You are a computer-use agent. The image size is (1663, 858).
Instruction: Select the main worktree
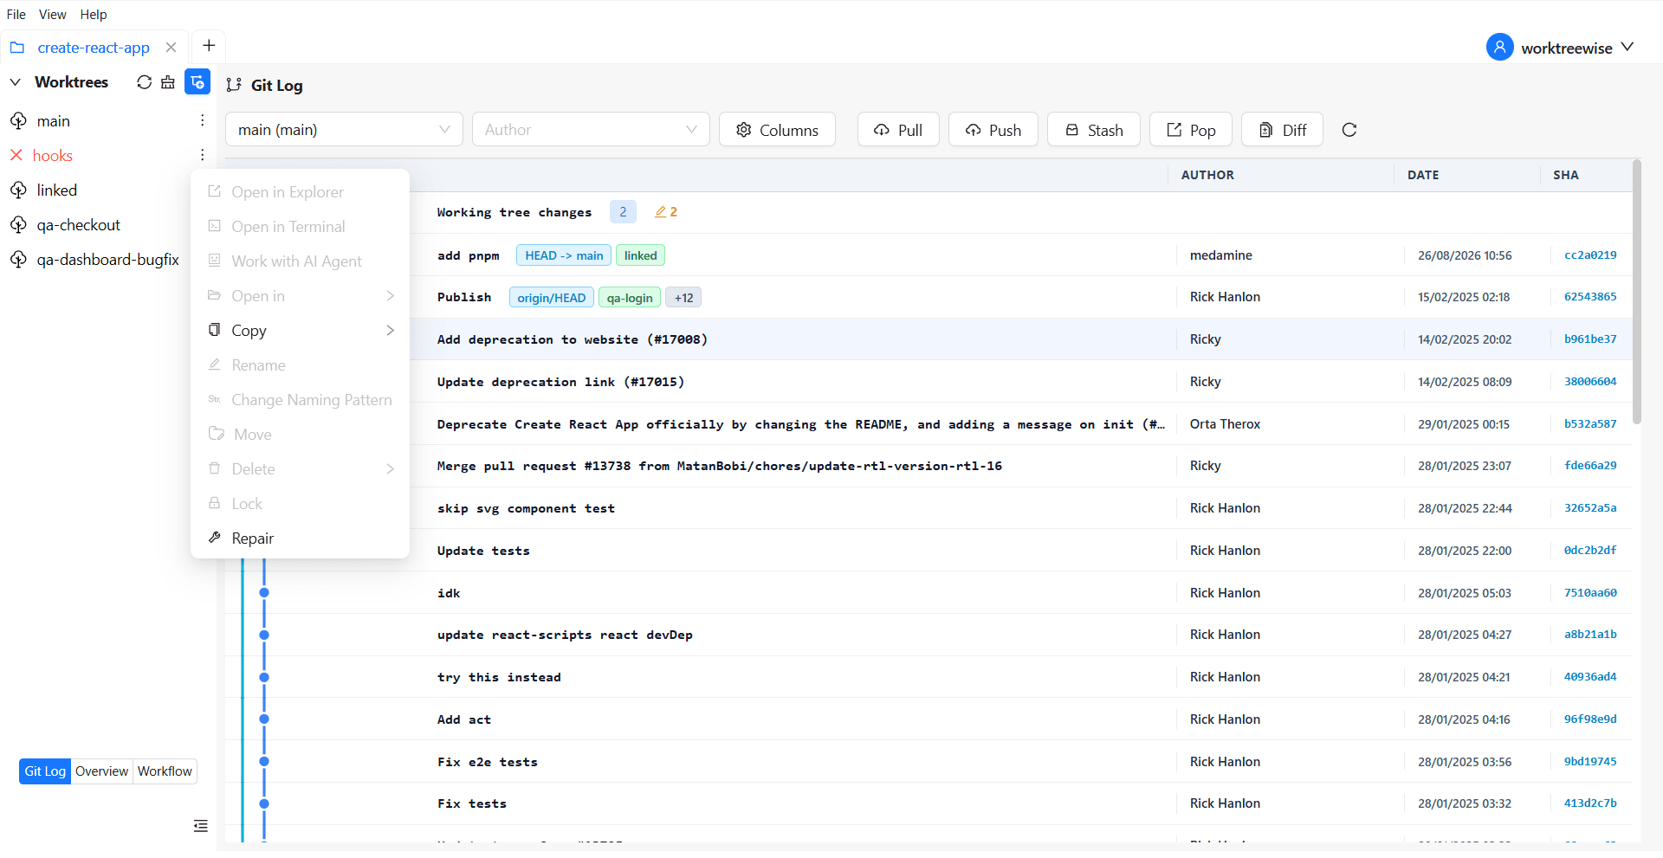pos(54,121)
